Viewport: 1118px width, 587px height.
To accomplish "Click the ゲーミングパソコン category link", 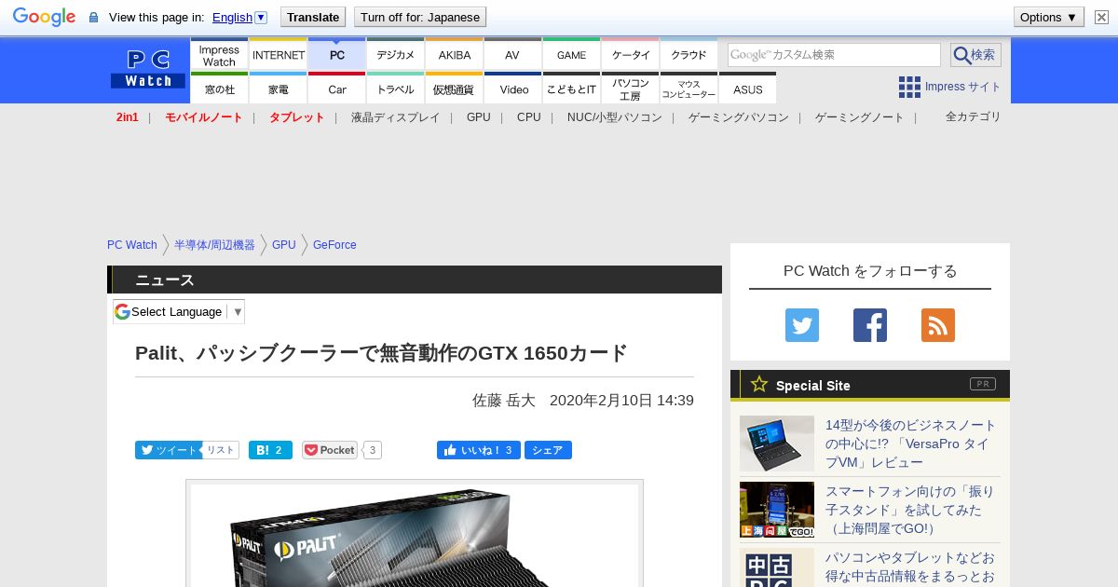I will pos(739,117).
